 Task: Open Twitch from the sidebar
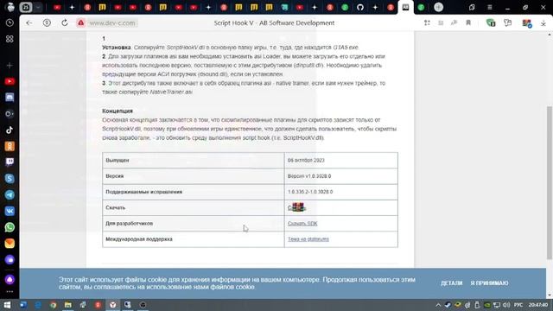10,162
